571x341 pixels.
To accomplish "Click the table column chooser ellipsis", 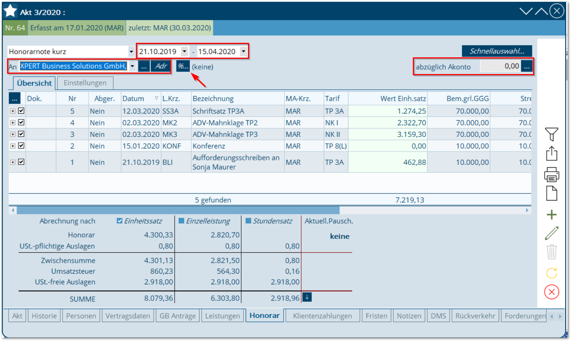I will [15, 98].
